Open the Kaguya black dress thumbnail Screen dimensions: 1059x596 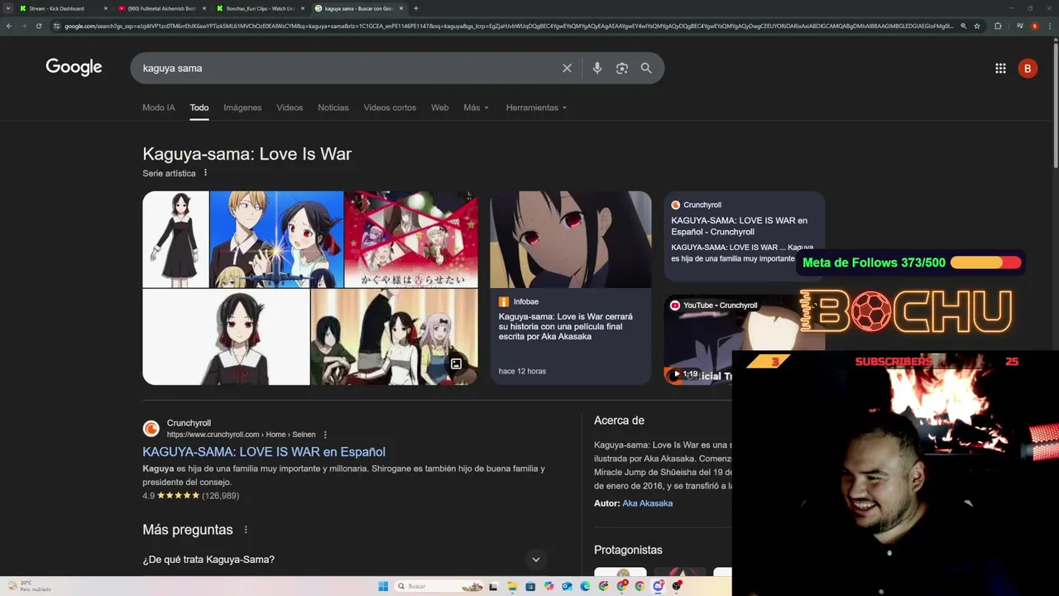point(175,239)
